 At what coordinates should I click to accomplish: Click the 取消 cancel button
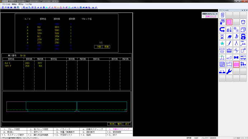[x=111, y=124]
